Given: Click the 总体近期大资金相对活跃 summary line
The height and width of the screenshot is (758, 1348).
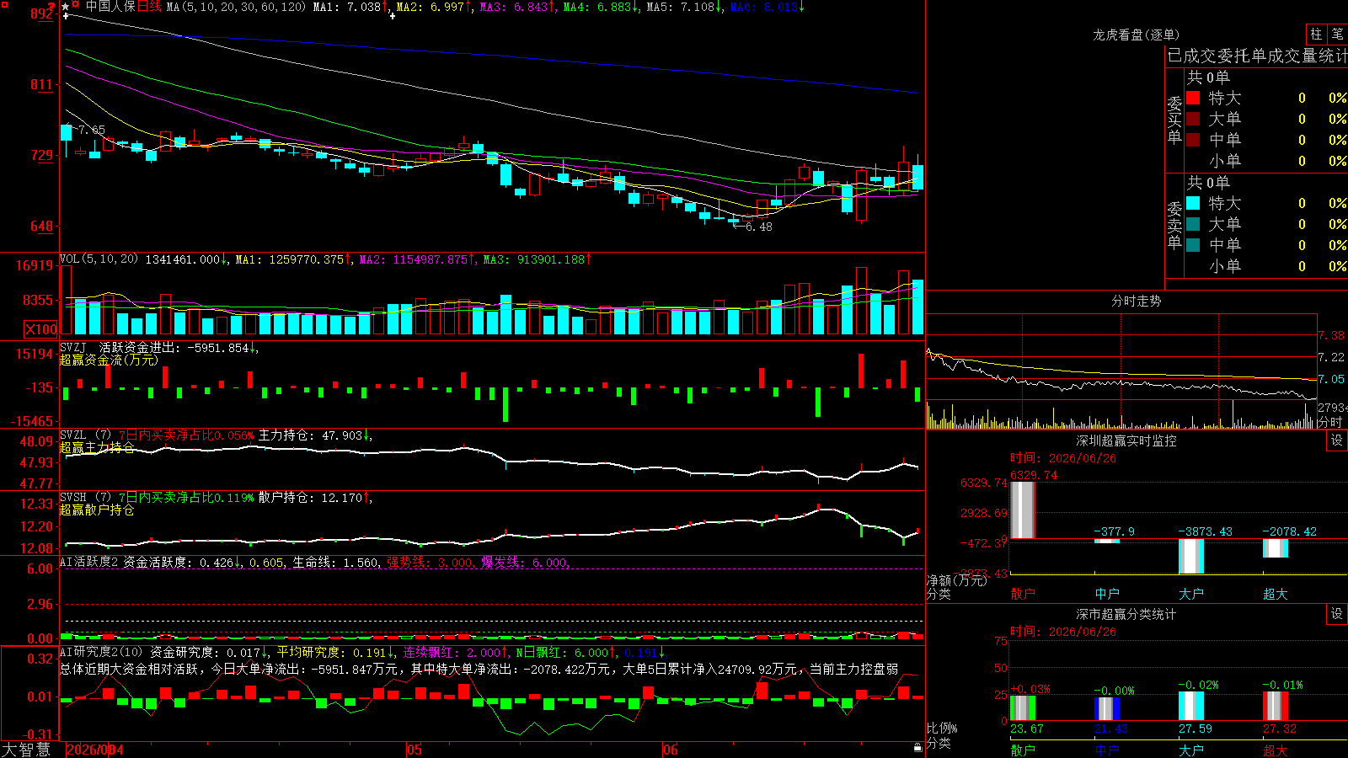Looking at the screenshot, I should 479,669.
